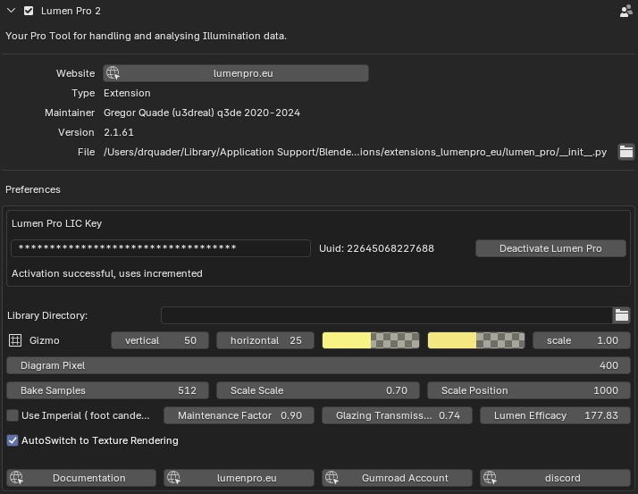This screenshot has width=638, height=494.
Task: Click the Uuid: 22645068227688 text
Action: tap(376, 248)
